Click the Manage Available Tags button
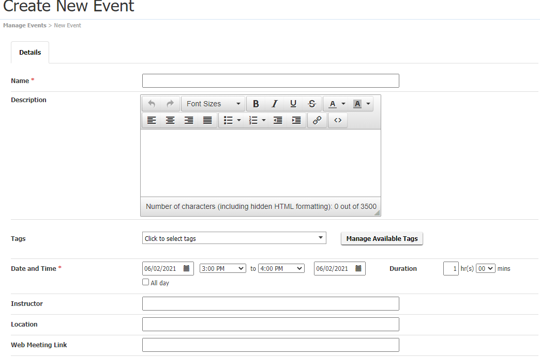The height and width of the screenshot is (357, 540). 382,238
